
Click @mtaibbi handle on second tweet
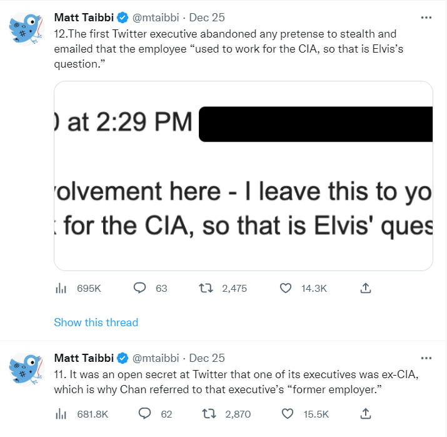[x=156, y=358]
